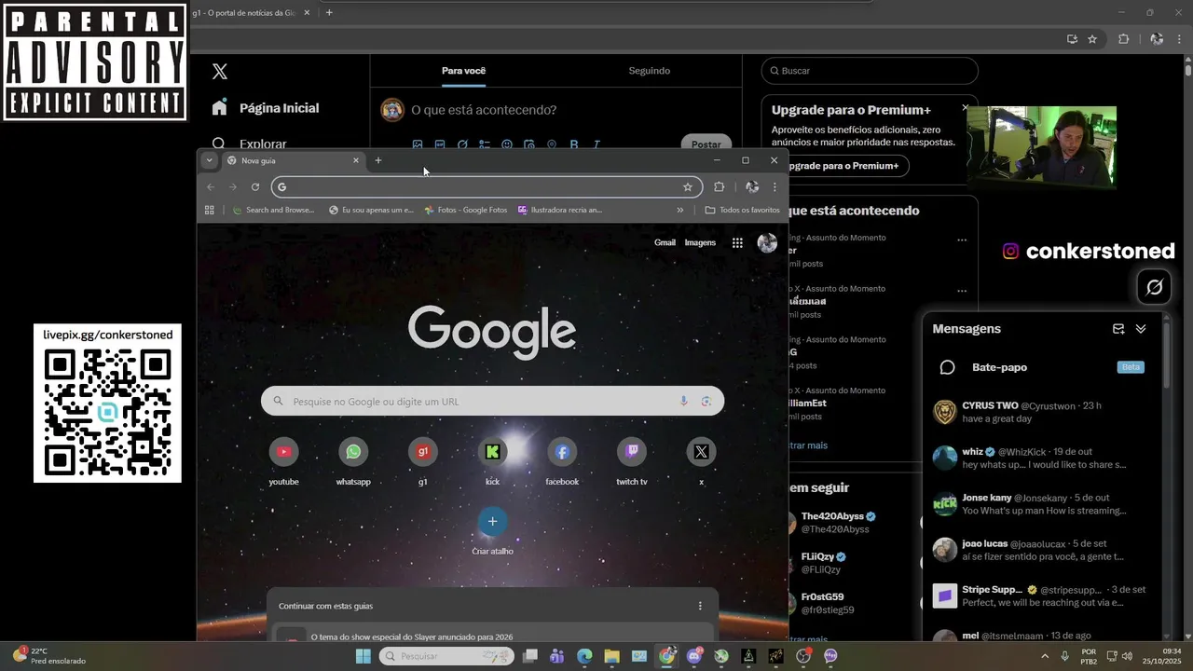Open the Slayer show article suggestion
The image size is (1193, 671).
point(492,637)
